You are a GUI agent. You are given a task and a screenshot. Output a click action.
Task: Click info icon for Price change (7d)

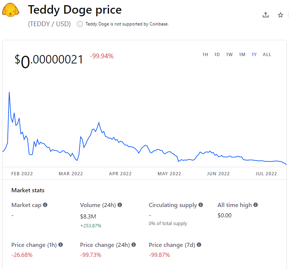click(x=199, y=245)
